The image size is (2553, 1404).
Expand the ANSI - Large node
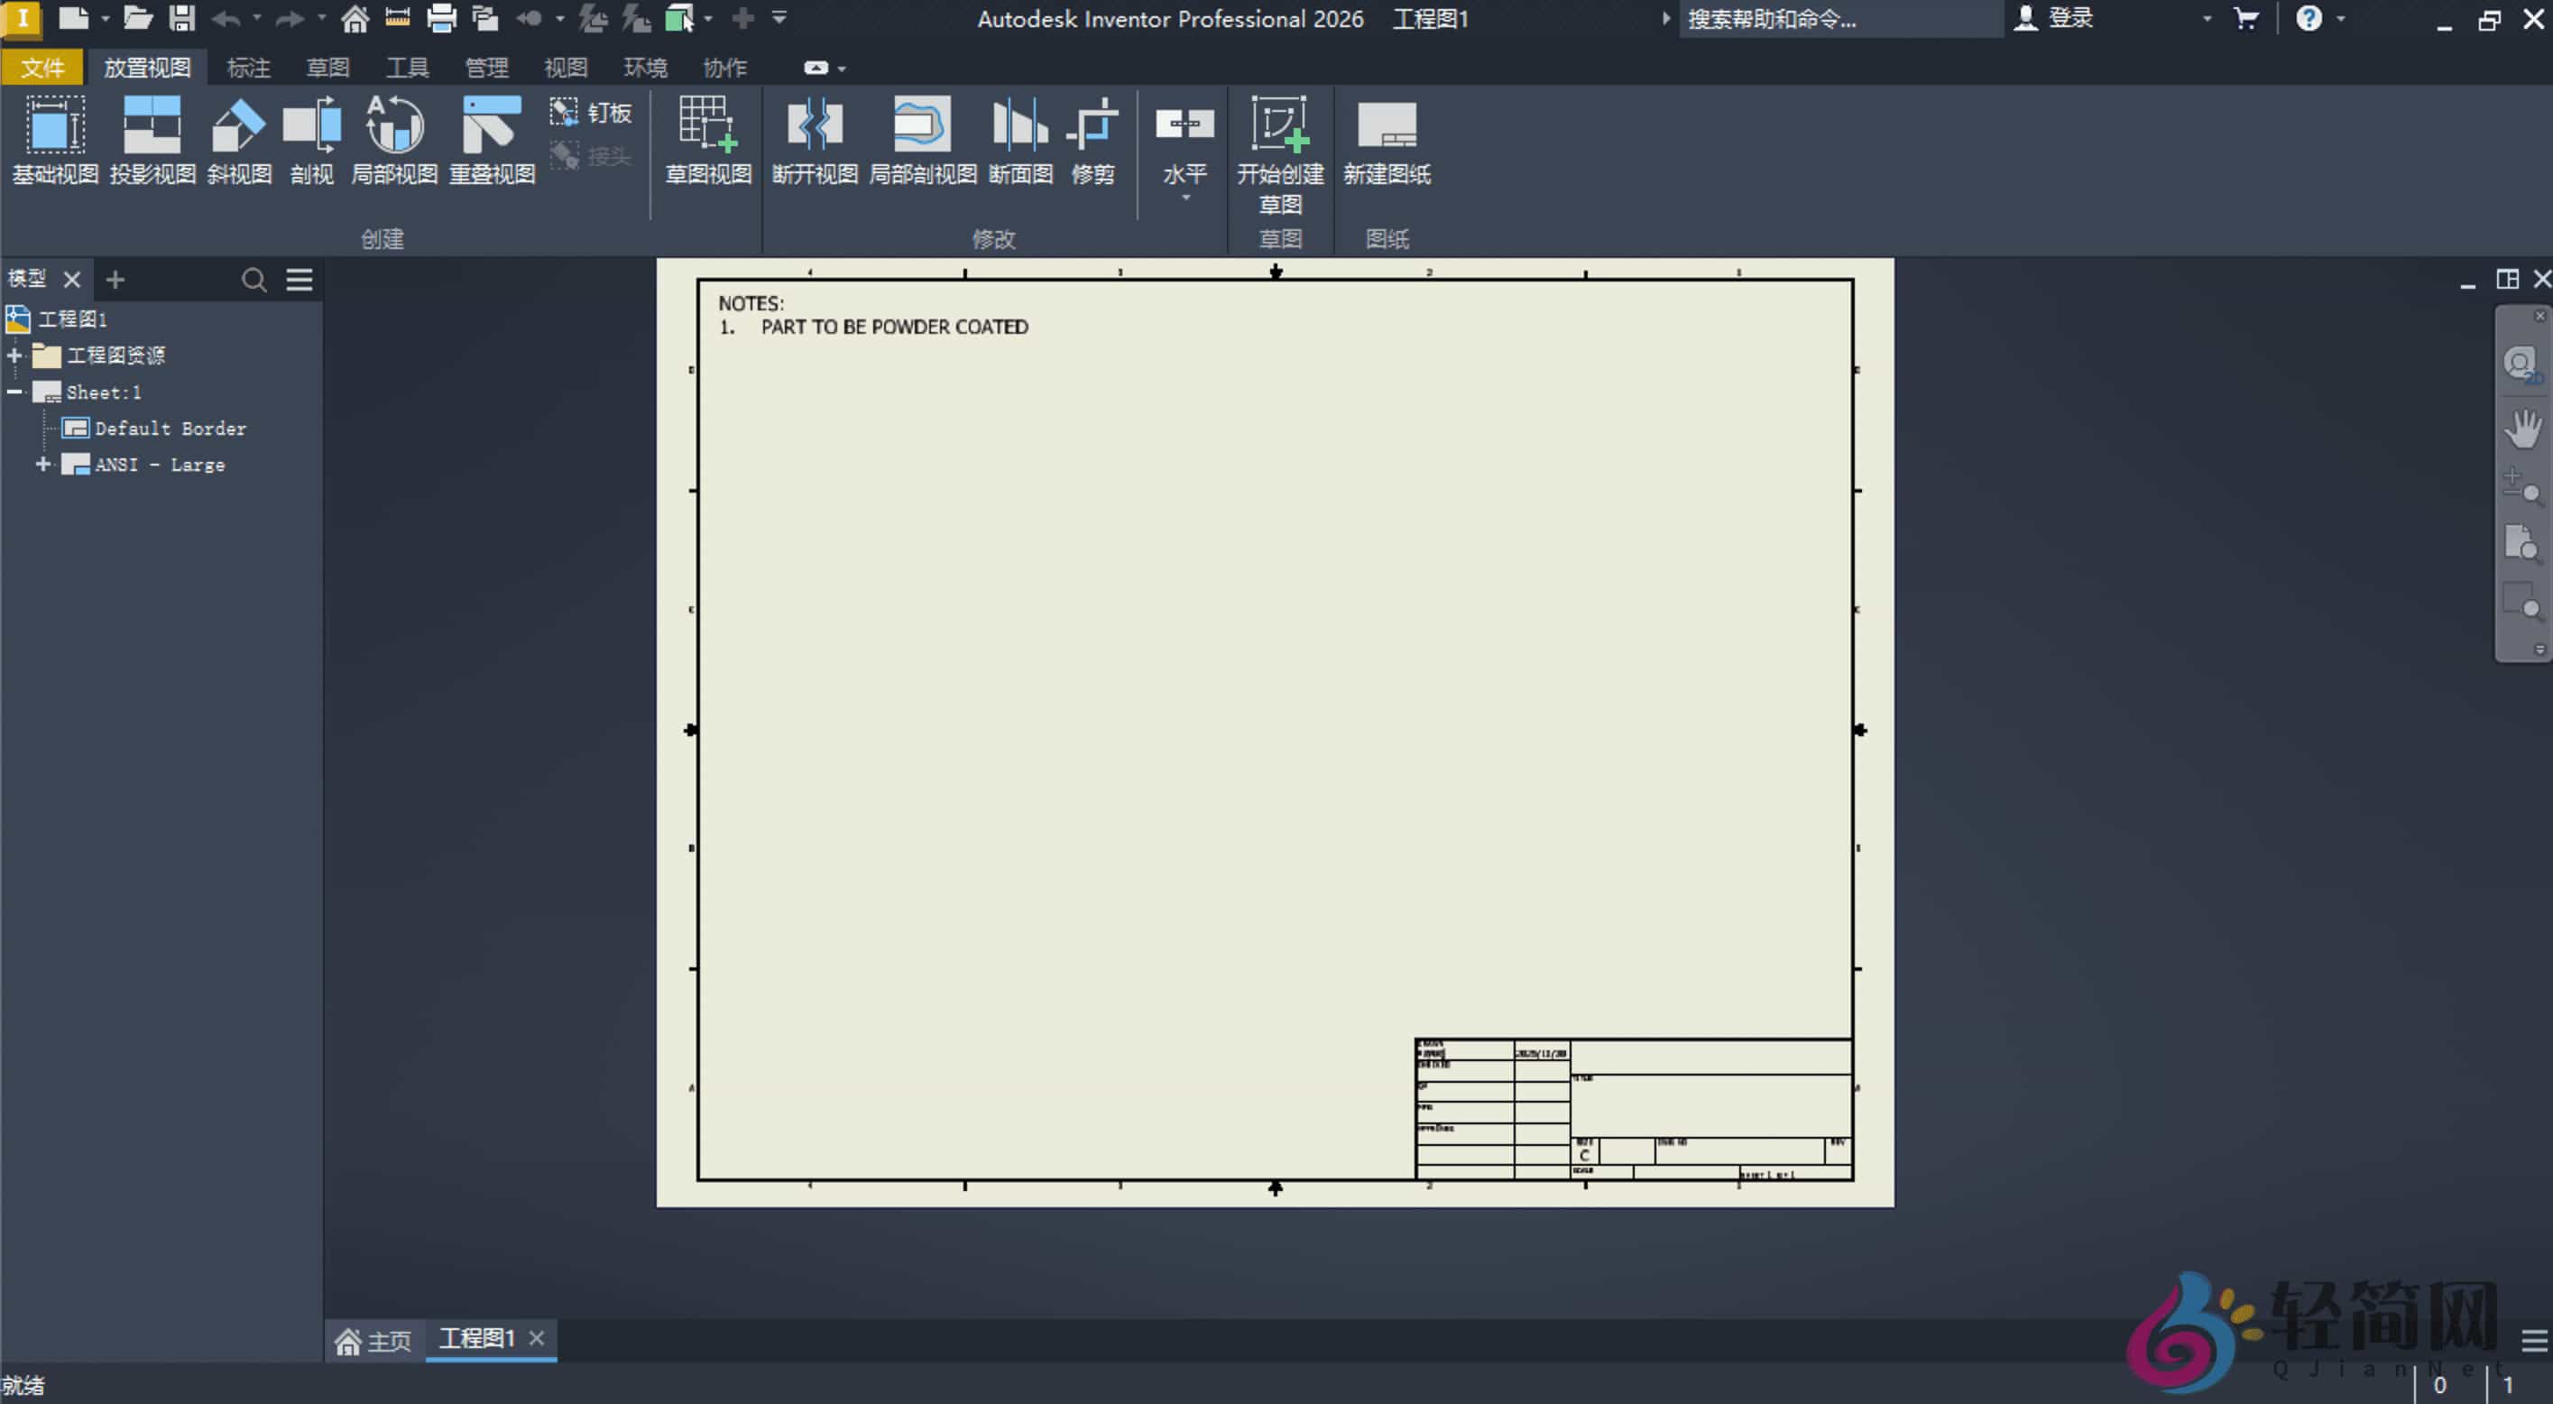point(42,464)
